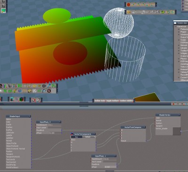Expand the Project item in Scene view

179,32
